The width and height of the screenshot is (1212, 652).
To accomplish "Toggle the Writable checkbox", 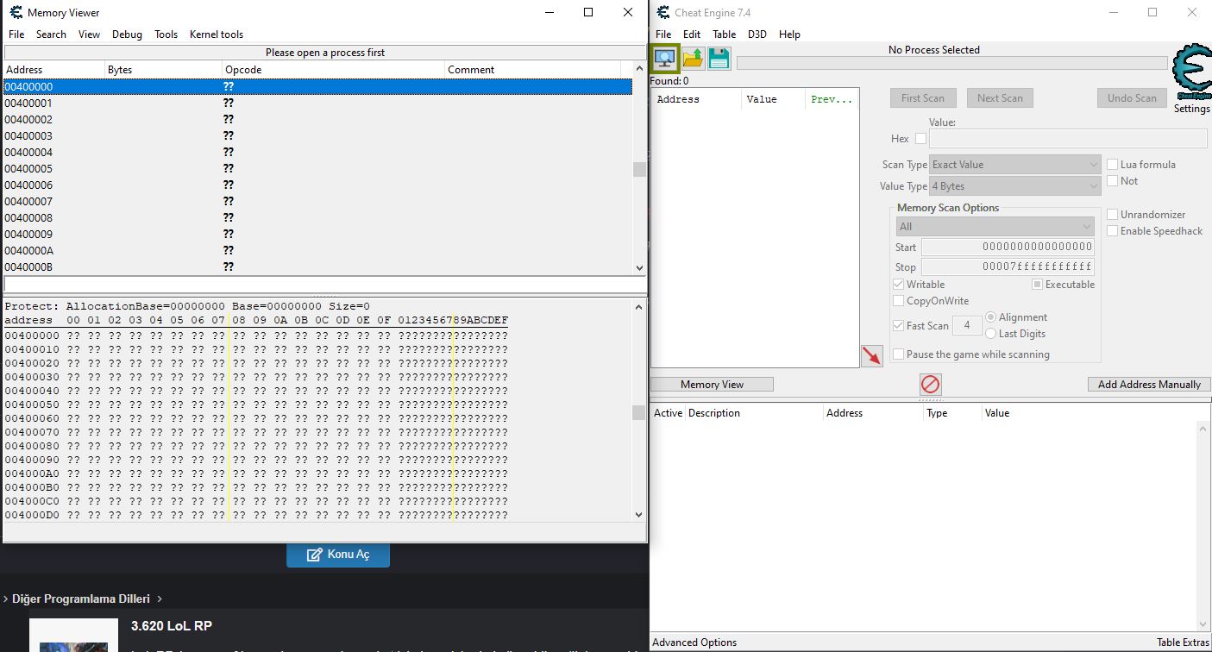I will pos(899,285).
